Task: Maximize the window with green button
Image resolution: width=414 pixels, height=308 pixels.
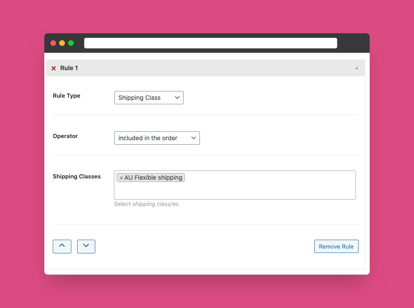Action: click(71, 43)
